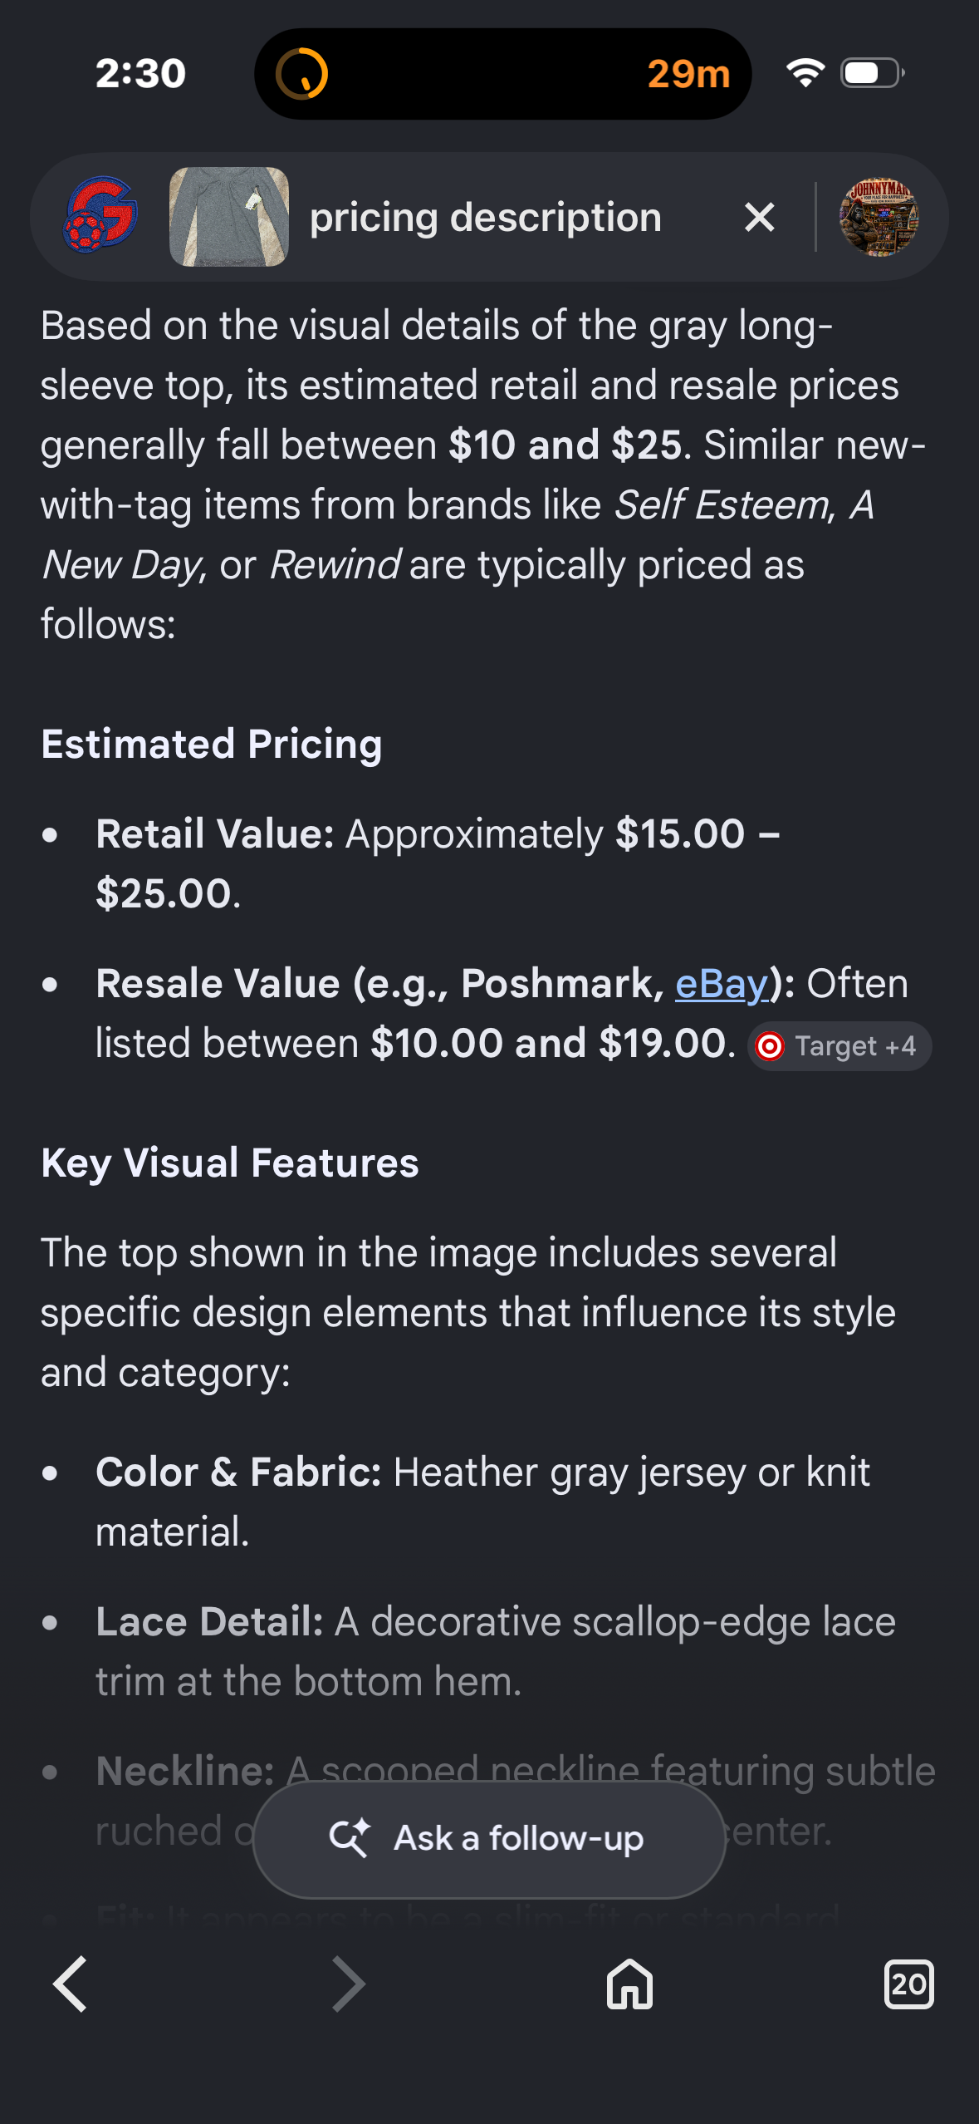Go forward with the right chevron
The image size is (979, 2124).
coord(349,1984)
